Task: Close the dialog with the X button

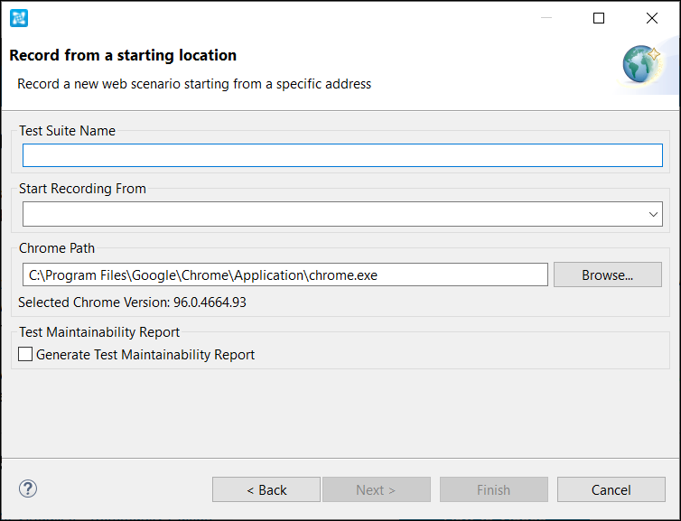Action: 651,18
